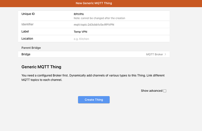Click the New Generic MQTT Thing title
Screen dimensions: 202x131
tap(94, 3)
